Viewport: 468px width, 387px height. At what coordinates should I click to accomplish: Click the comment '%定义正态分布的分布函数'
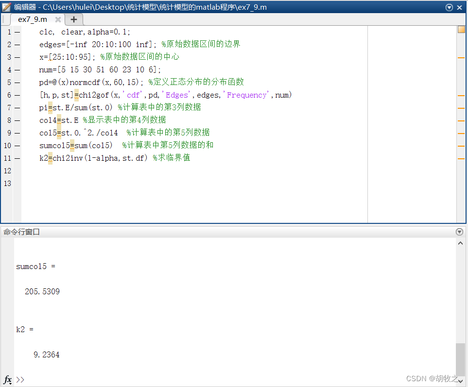[196, 82]
